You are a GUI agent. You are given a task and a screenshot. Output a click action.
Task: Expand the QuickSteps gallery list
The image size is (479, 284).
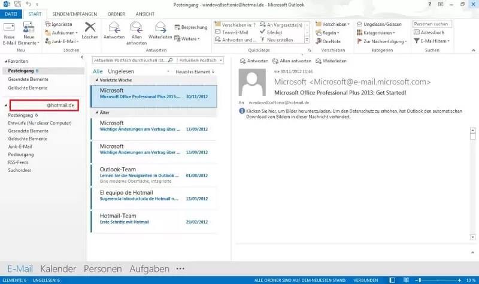(307, 40)
